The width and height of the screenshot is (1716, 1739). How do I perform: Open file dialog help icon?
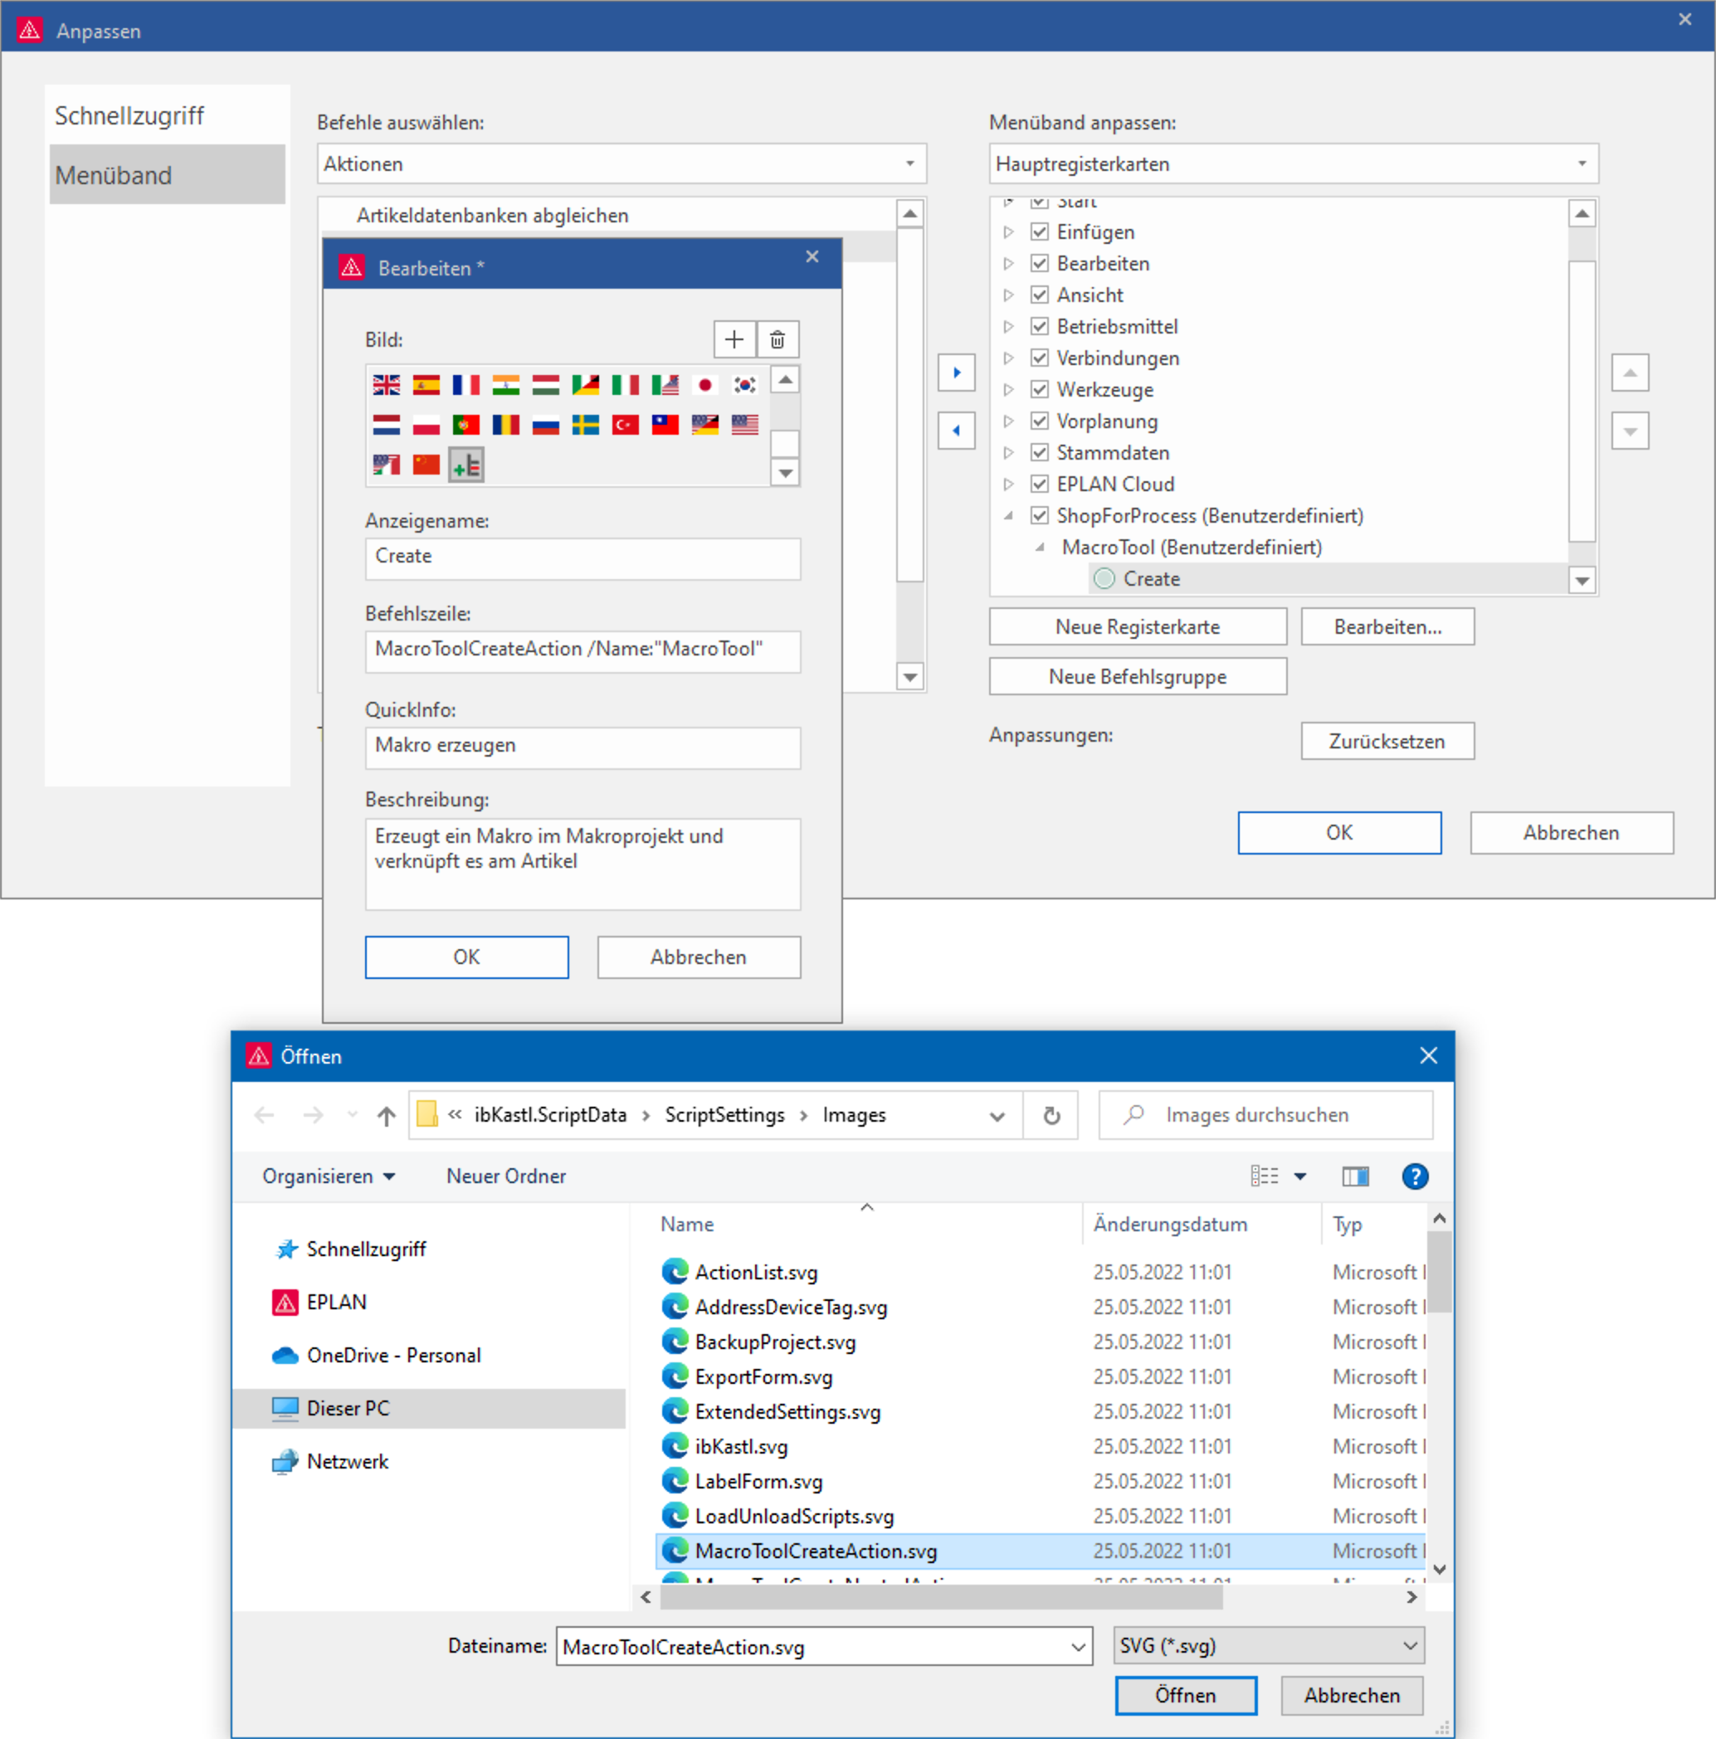tap(1415, 1176)
